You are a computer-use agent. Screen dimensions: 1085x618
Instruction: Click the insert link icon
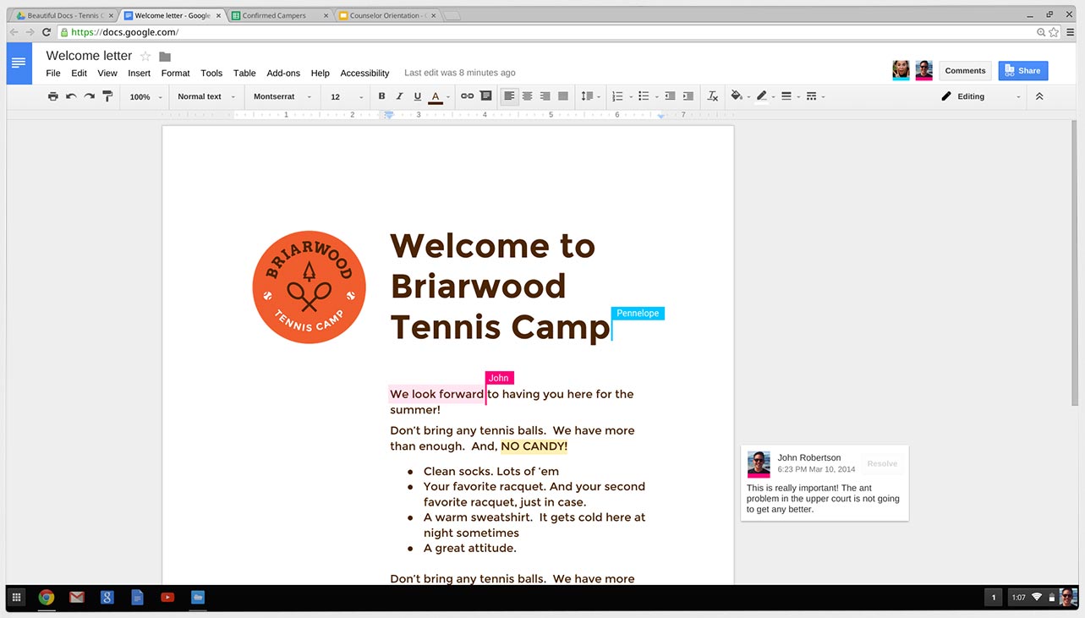[x=467, y=96]
